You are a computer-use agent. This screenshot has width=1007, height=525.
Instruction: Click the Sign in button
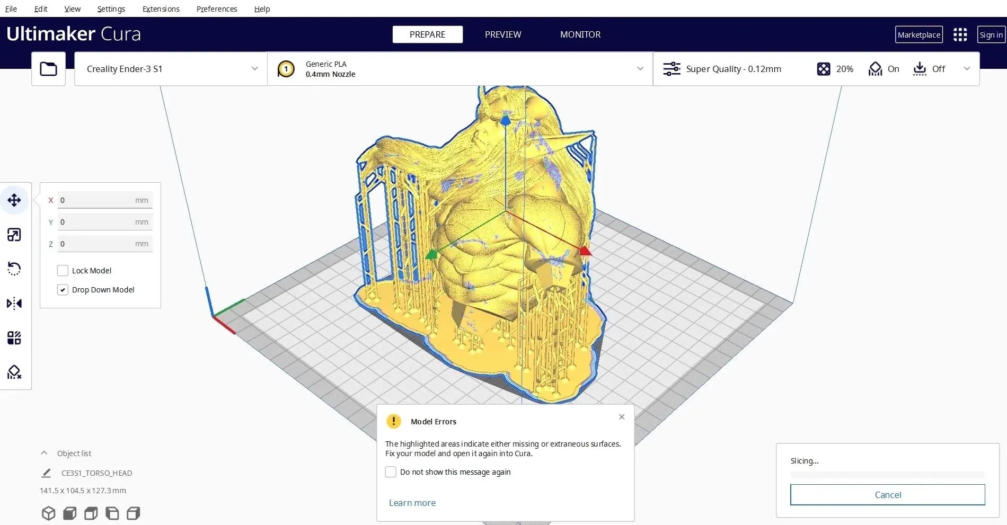[991, 35]
